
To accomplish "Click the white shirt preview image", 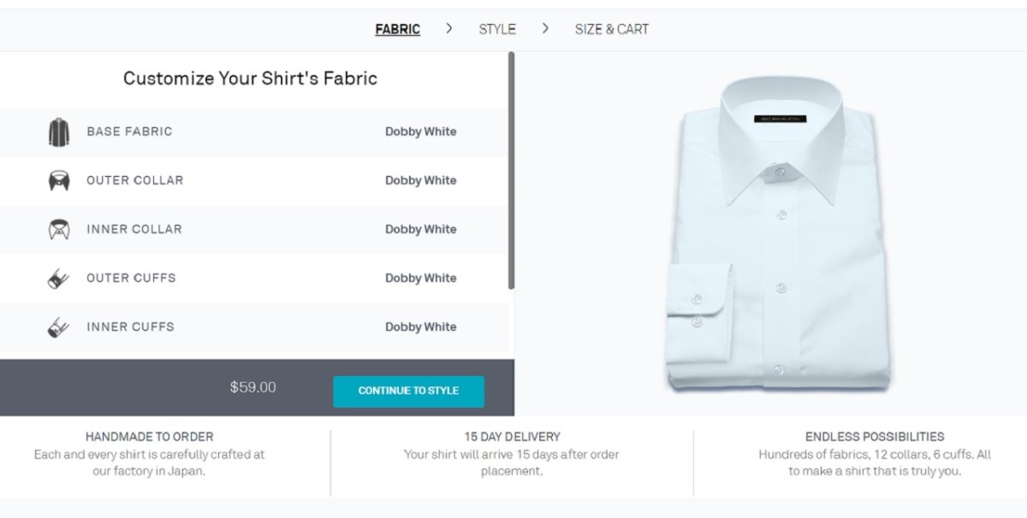I will [779, 235].
